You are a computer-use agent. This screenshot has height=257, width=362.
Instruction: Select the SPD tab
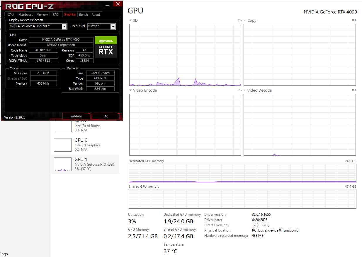coord(56,14)
